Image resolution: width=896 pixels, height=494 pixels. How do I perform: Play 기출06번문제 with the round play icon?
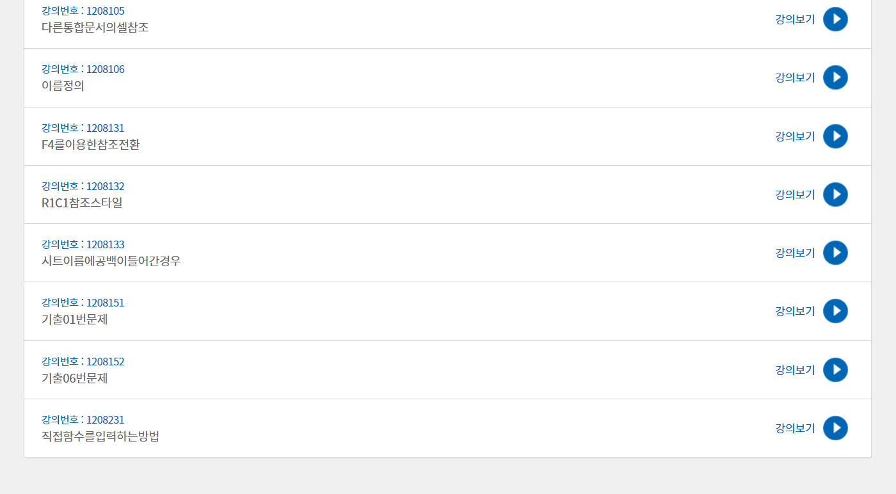(835, 370)
